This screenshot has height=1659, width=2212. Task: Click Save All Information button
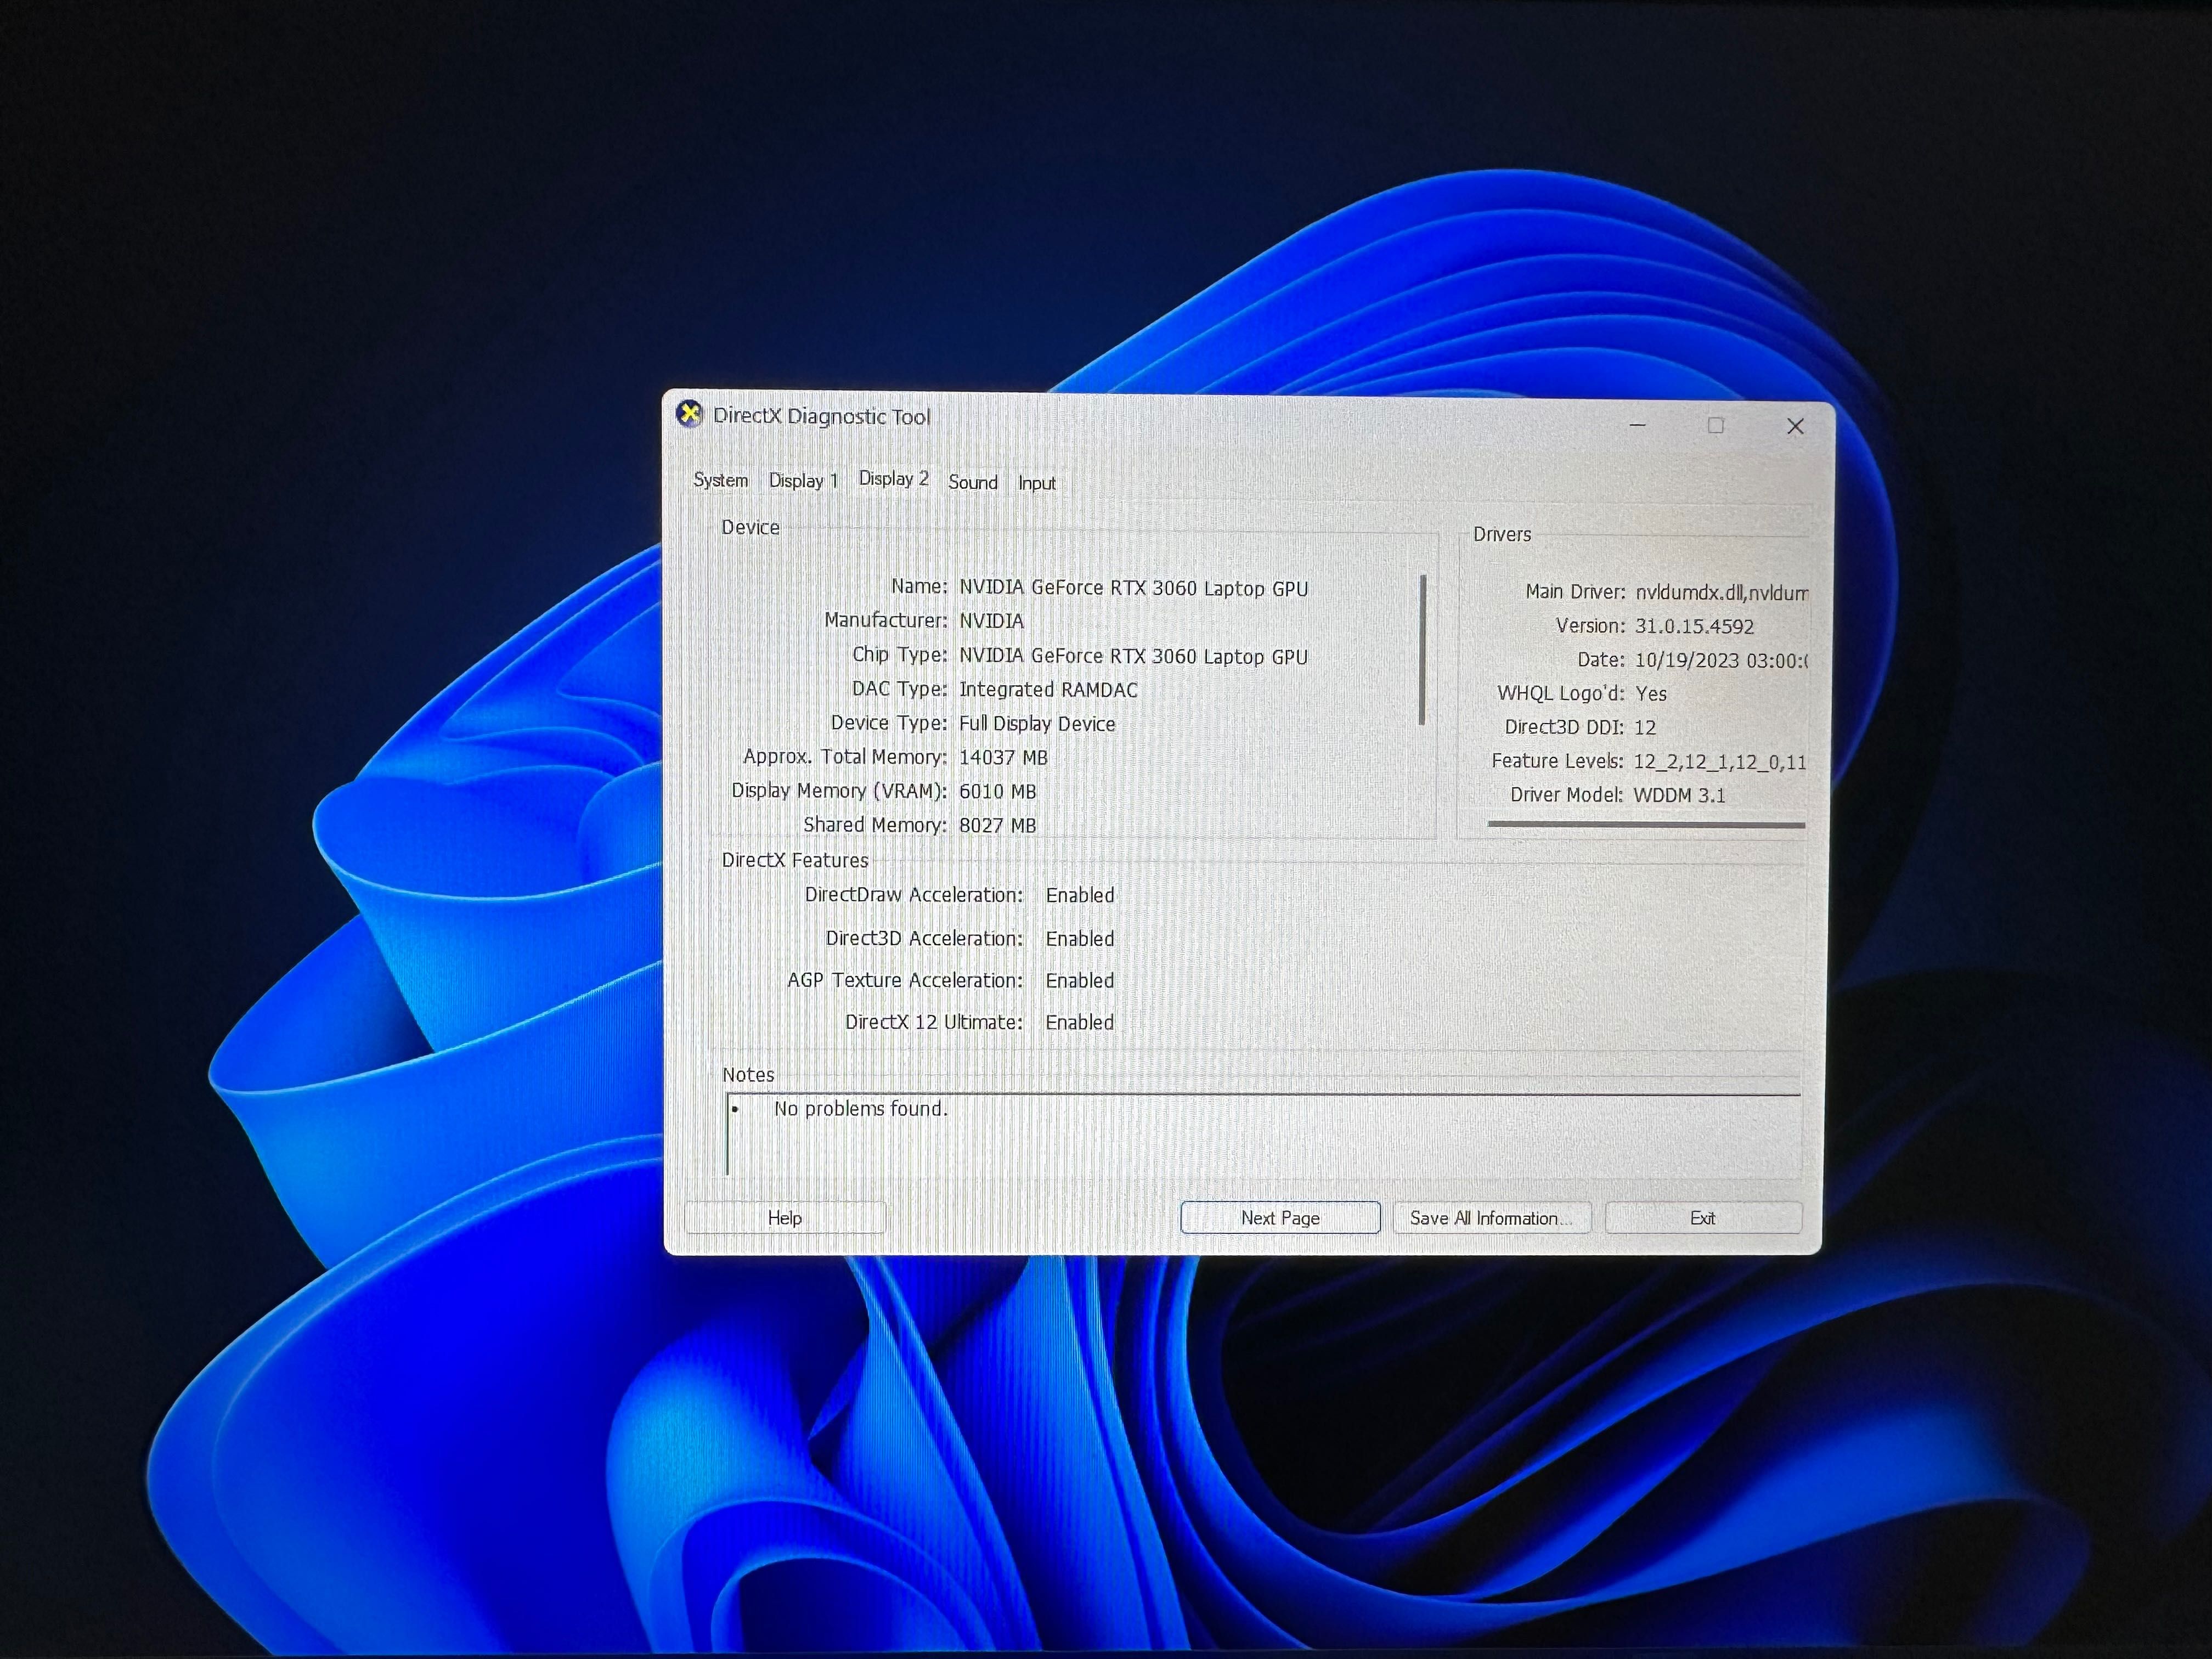1491,1217
